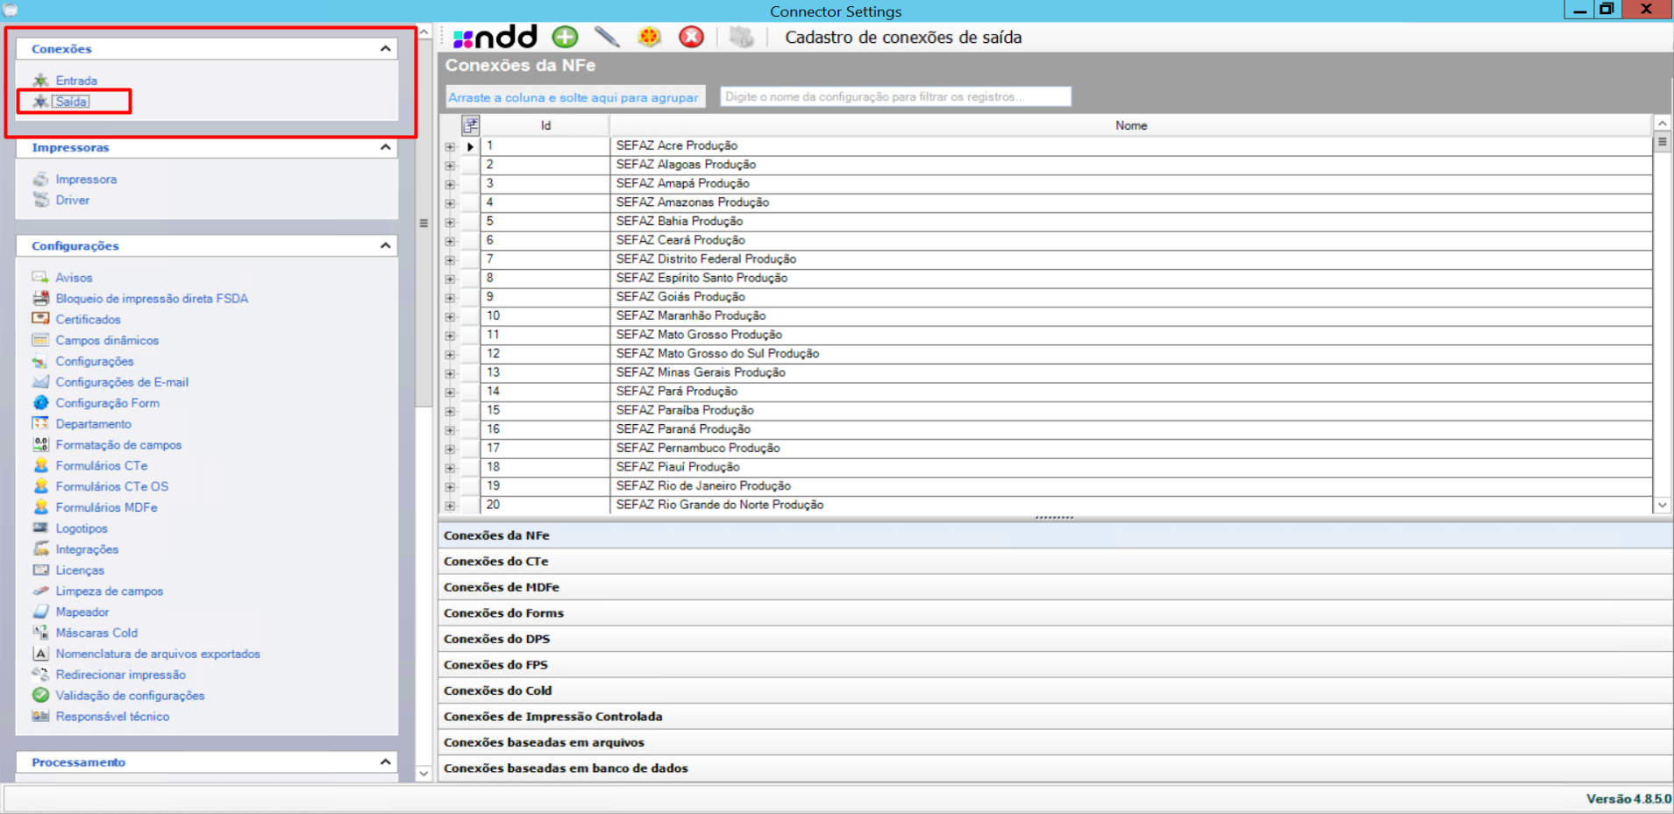Collapse the Configurações panel

pyautogui.click(x=385, y=245)
